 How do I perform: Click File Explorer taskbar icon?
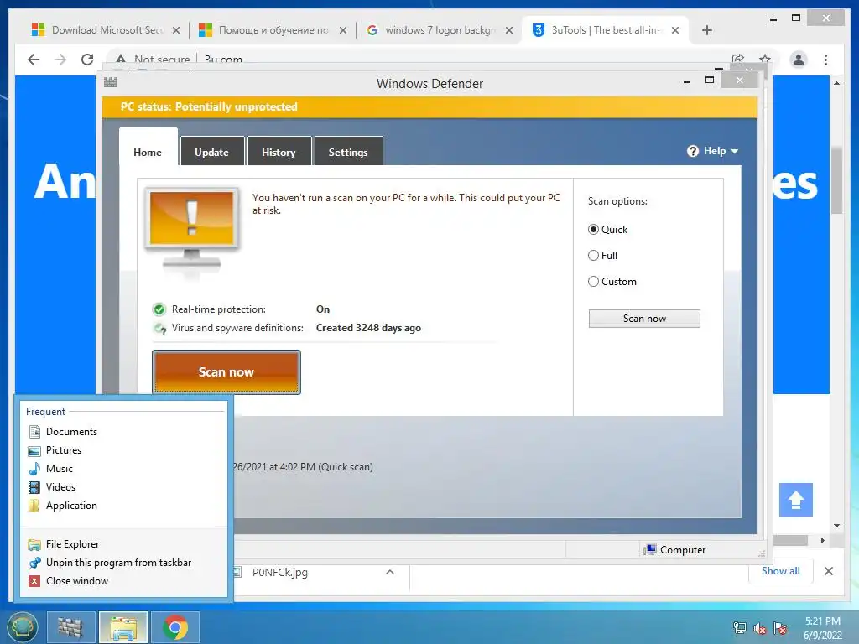(x=123, y=627)
